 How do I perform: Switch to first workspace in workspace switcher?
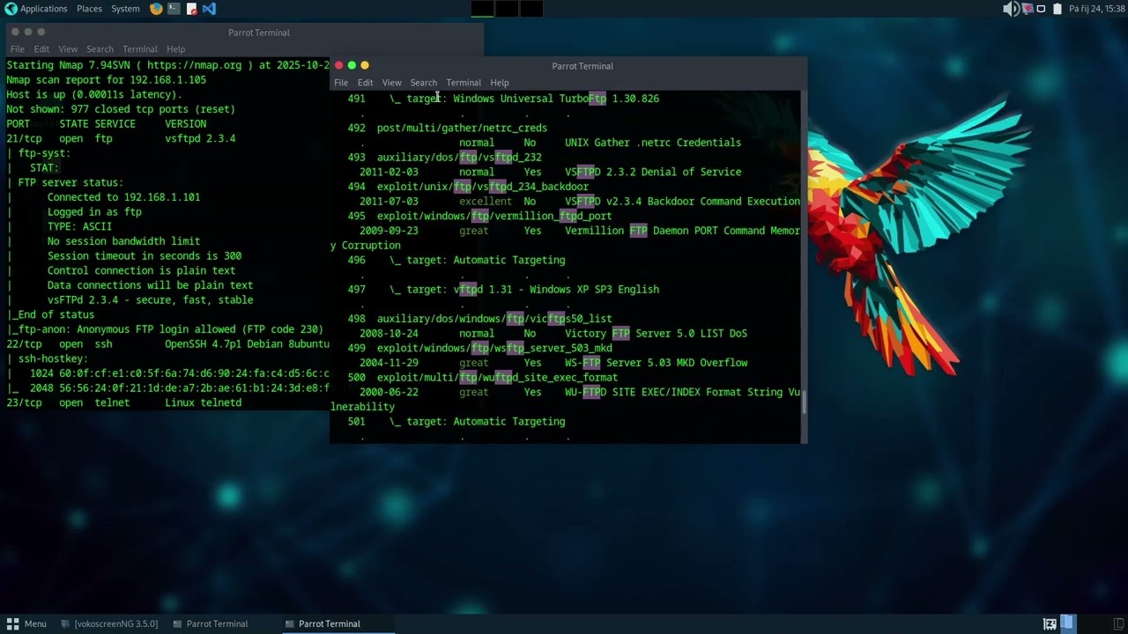(482, 9)
